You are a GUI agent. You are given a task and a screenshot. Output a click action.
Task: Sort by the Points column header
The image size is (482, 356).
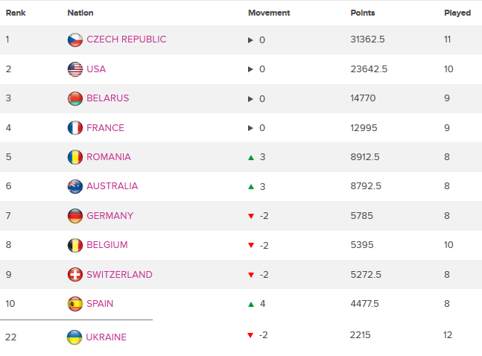tap(363, 13)
